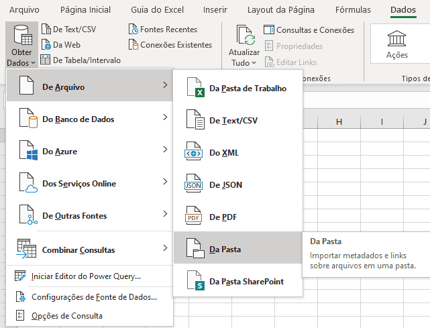This screenshot has height=328, width=430.
Task: Open the Atualizar Tudo dropdown arrow
Action: pos(254,63)
